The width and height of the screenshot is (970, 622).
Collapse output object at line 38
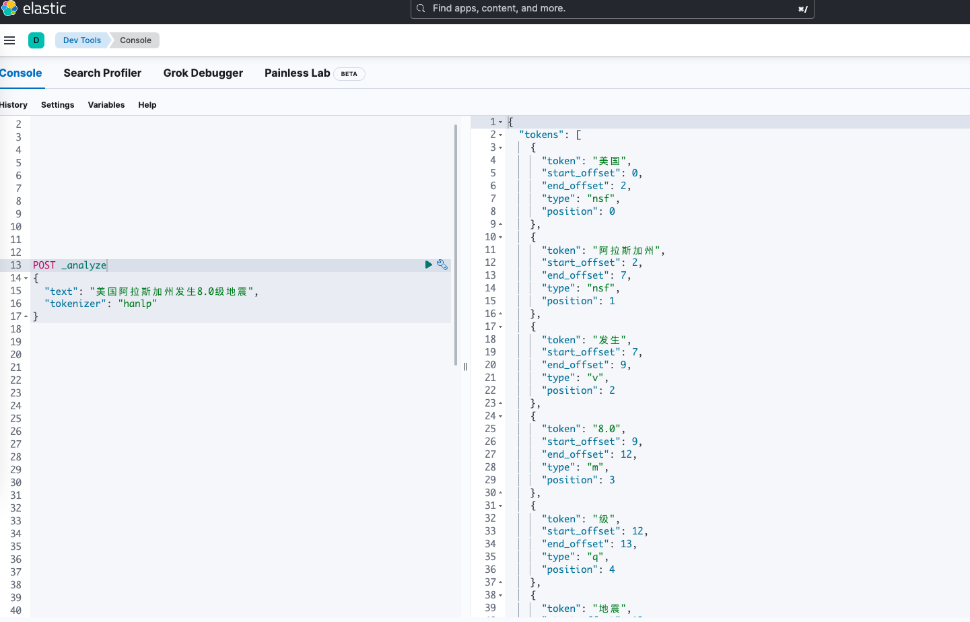[x=500, y=596]
